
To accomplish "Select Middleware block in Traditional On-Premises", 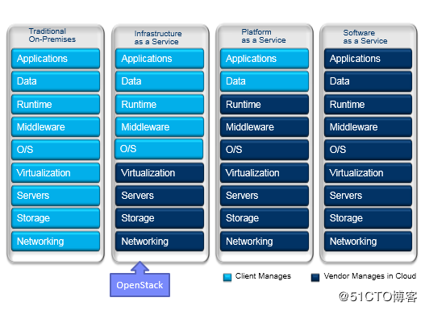I will (x=56, y=127).
